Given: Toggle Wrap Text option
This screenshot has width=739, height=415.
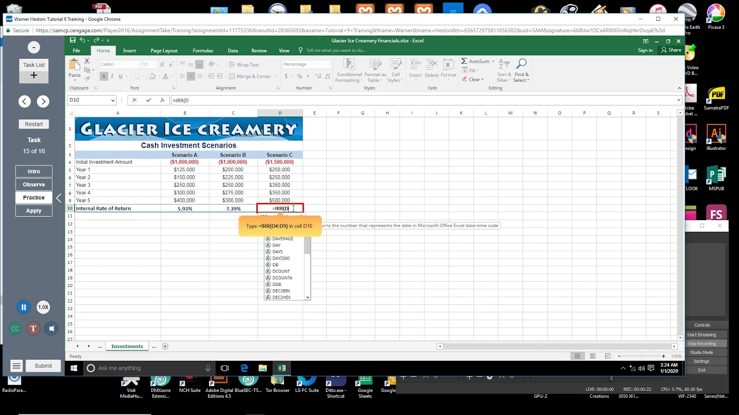Looking at the screenshot, I should (244, 65).
